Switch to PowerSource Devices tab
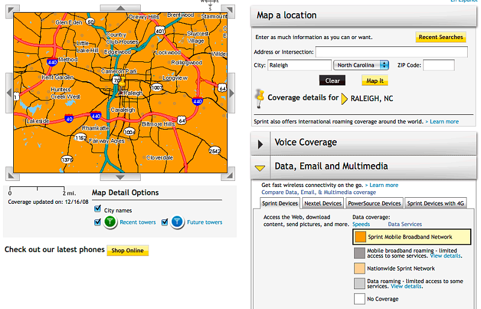 (374, 203)
